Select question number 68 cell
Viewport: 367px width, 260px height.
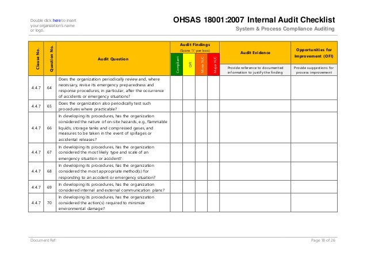click(50, 171)
